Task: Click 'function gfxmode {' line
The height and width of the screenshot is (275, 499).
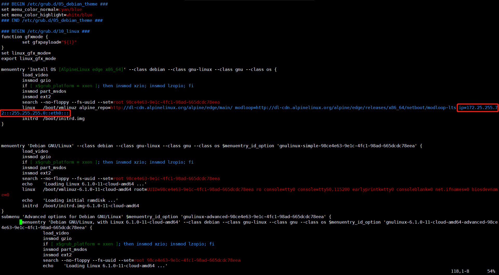Action: point(25,37)
